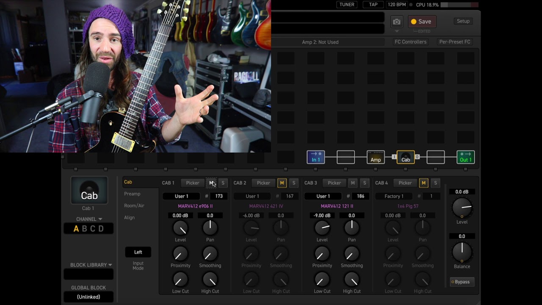
Task: Click the CAB 1 level value 0.00 dB
Action: [180, 216]
